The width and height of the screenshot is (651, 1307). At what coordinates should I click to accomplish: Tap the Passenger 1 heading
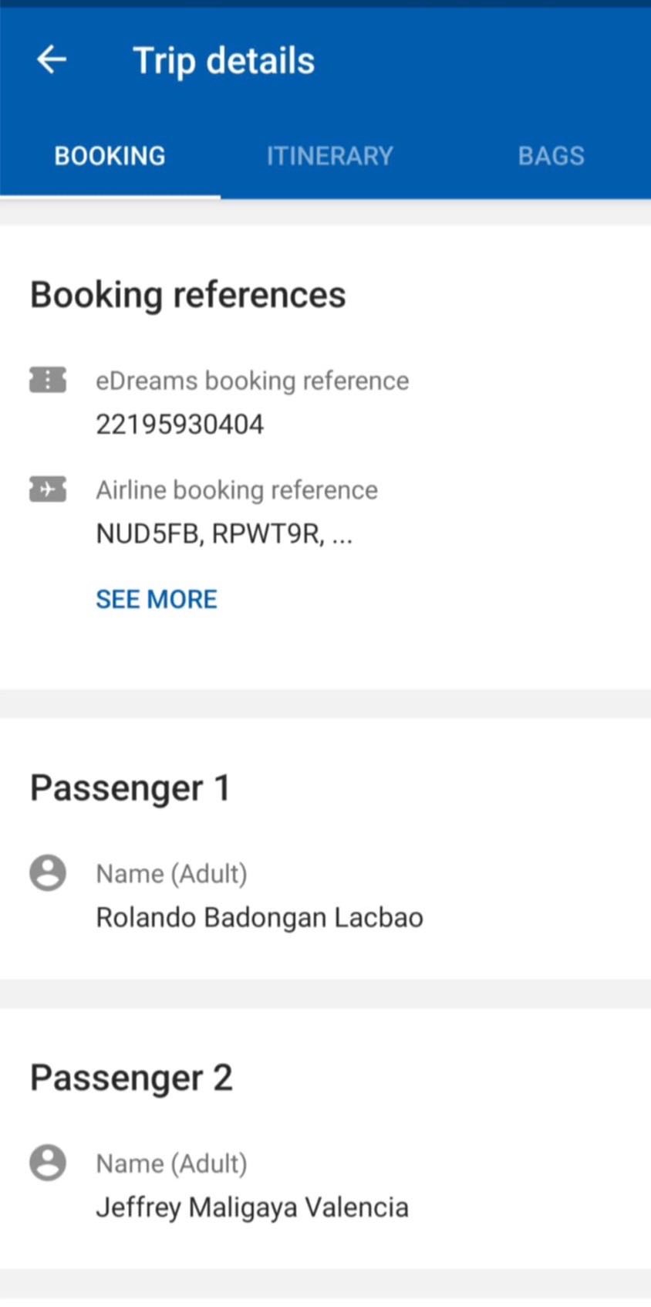(130, 788)
